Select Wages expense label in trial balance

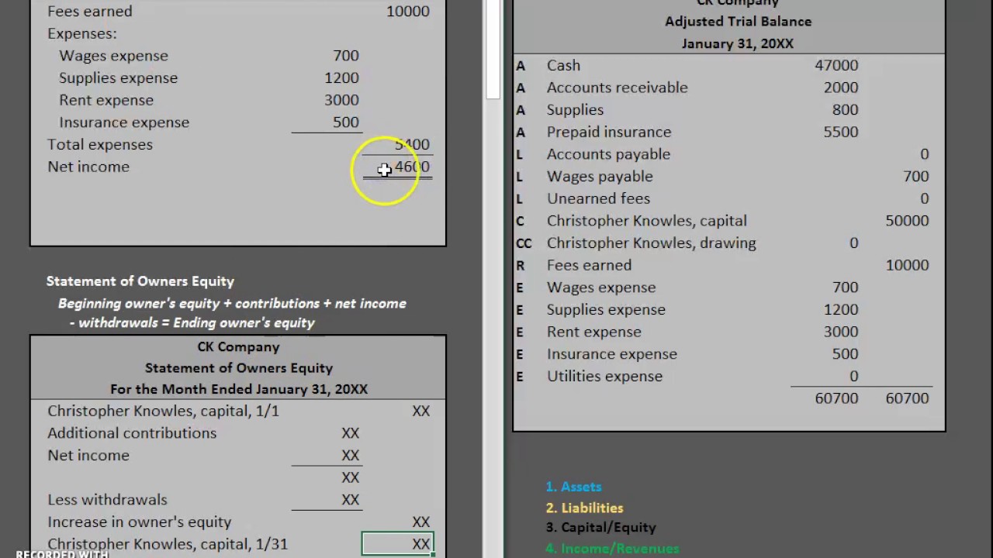click(601, 288)
